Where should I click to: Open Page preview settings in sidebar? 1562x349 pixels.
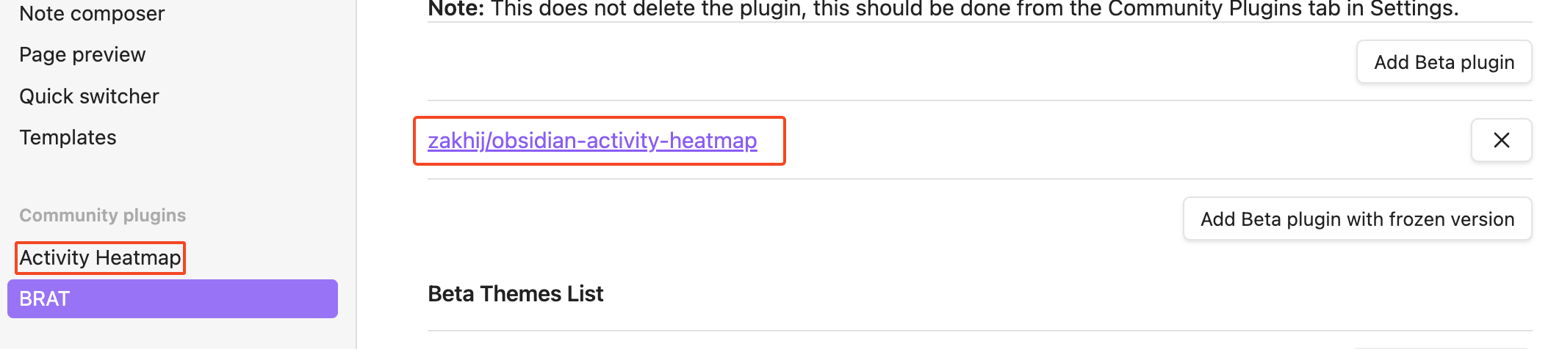(82, 55)
